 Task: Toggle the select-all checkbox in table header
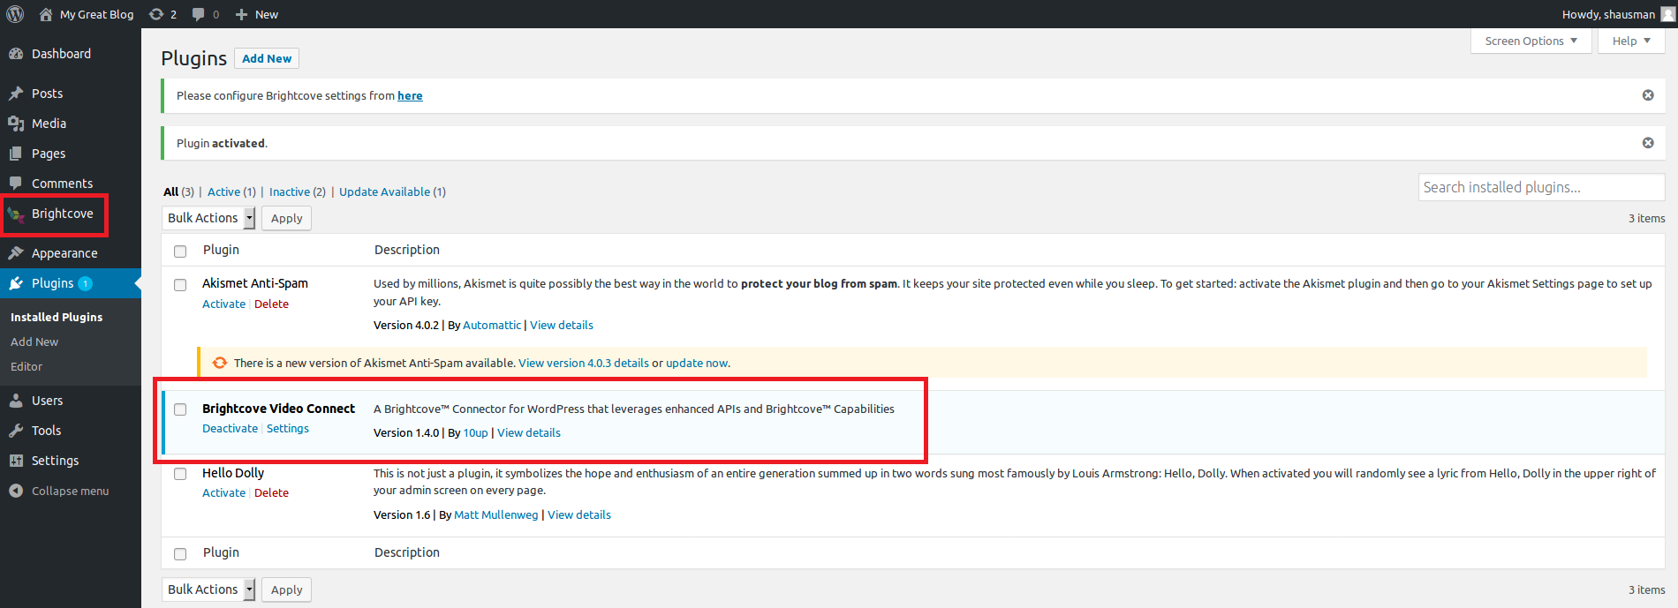pos(180,251)
